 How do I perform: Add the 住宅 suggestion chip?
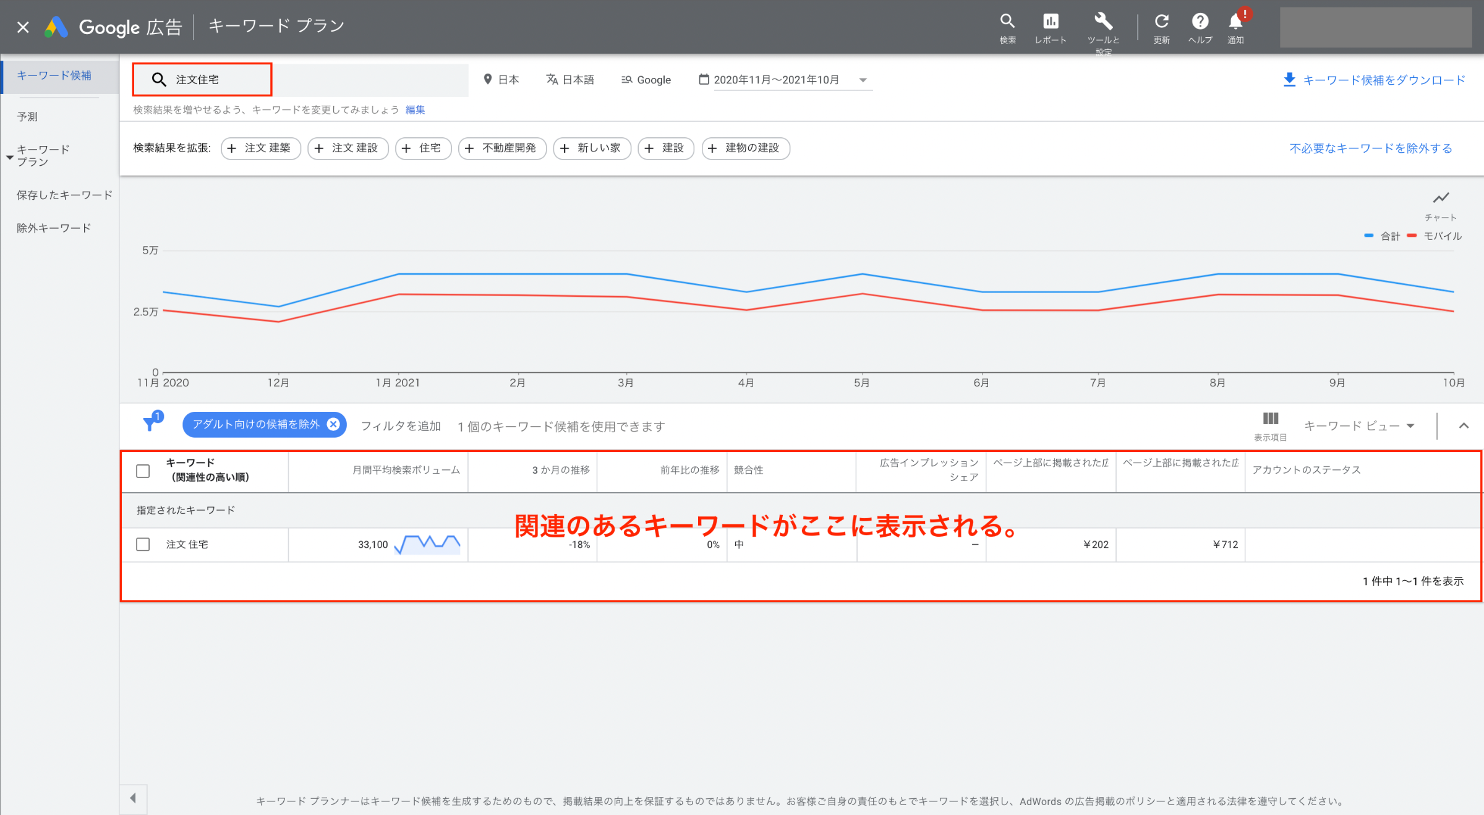(423, 148)
